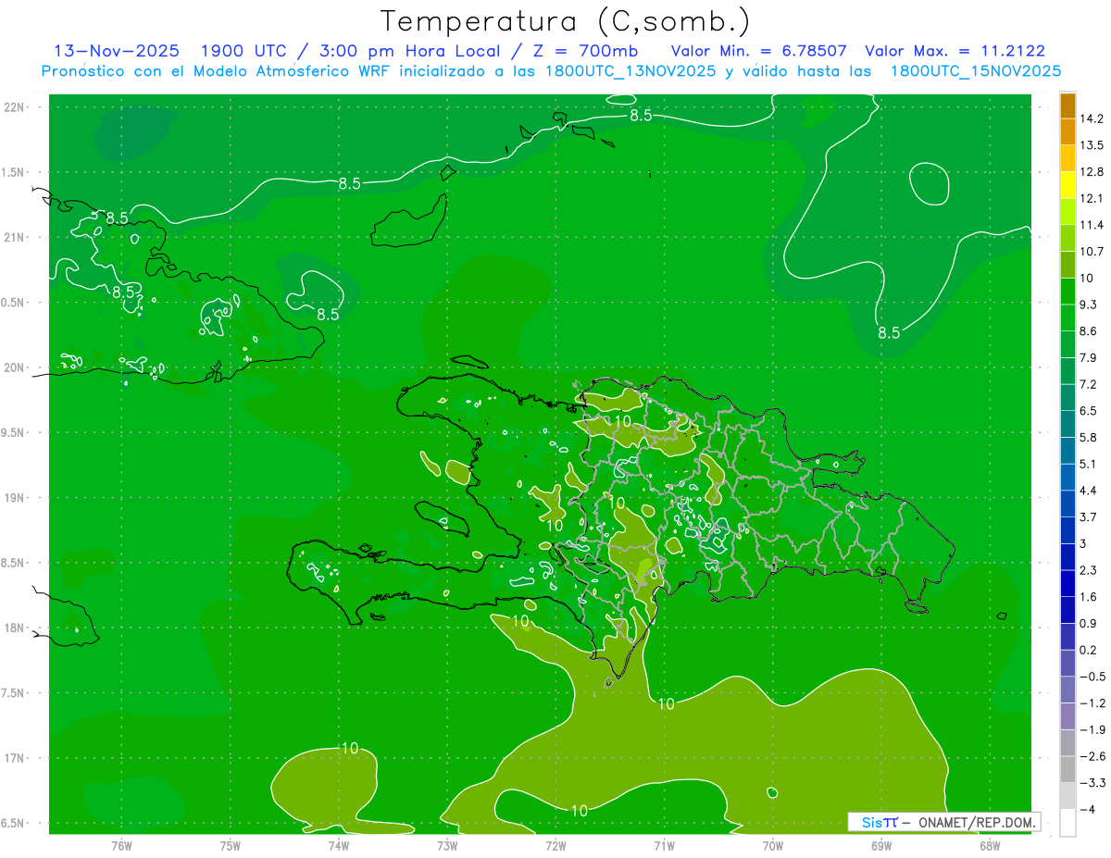Screen dimensions: 1111x858
Task: Click the '4.4' color scale value
Action: pos(1089,490)
